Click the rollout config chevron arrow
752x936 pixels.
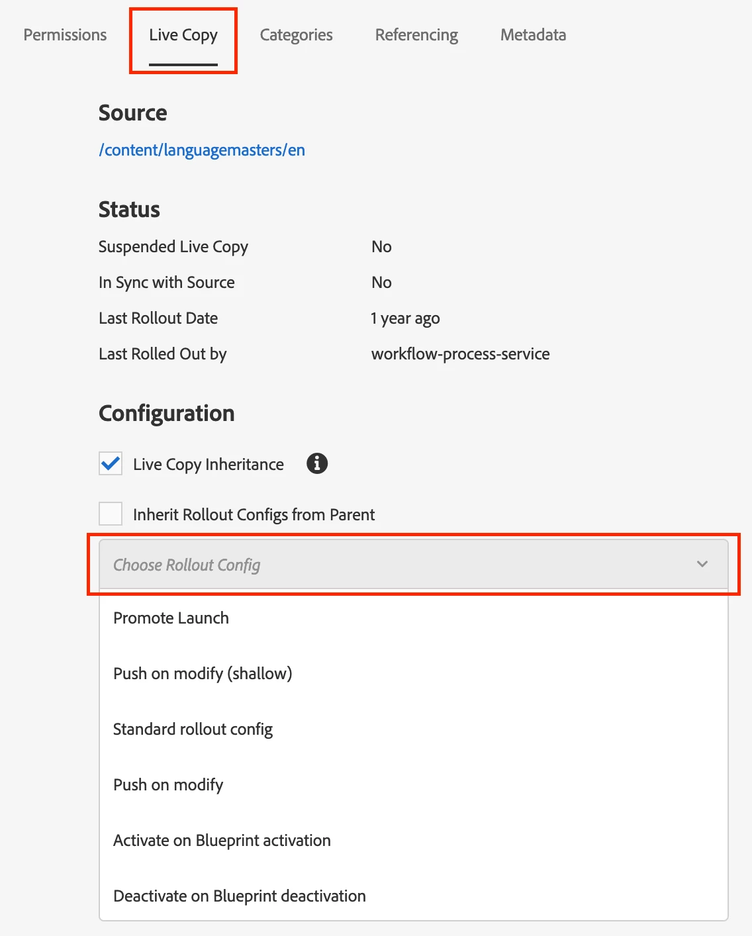coord(702,565)
